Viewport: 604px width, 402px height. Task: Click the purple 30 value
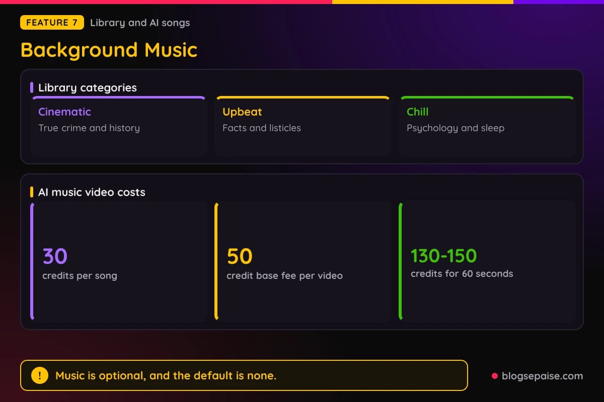click(x=55, y=256)
